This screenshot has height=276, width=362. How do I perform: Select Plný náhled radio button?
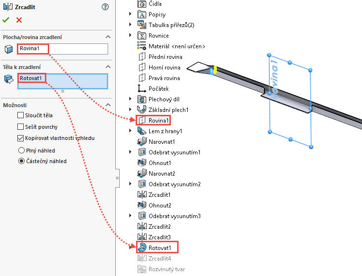pyautogui.click(x=21, y=151)
